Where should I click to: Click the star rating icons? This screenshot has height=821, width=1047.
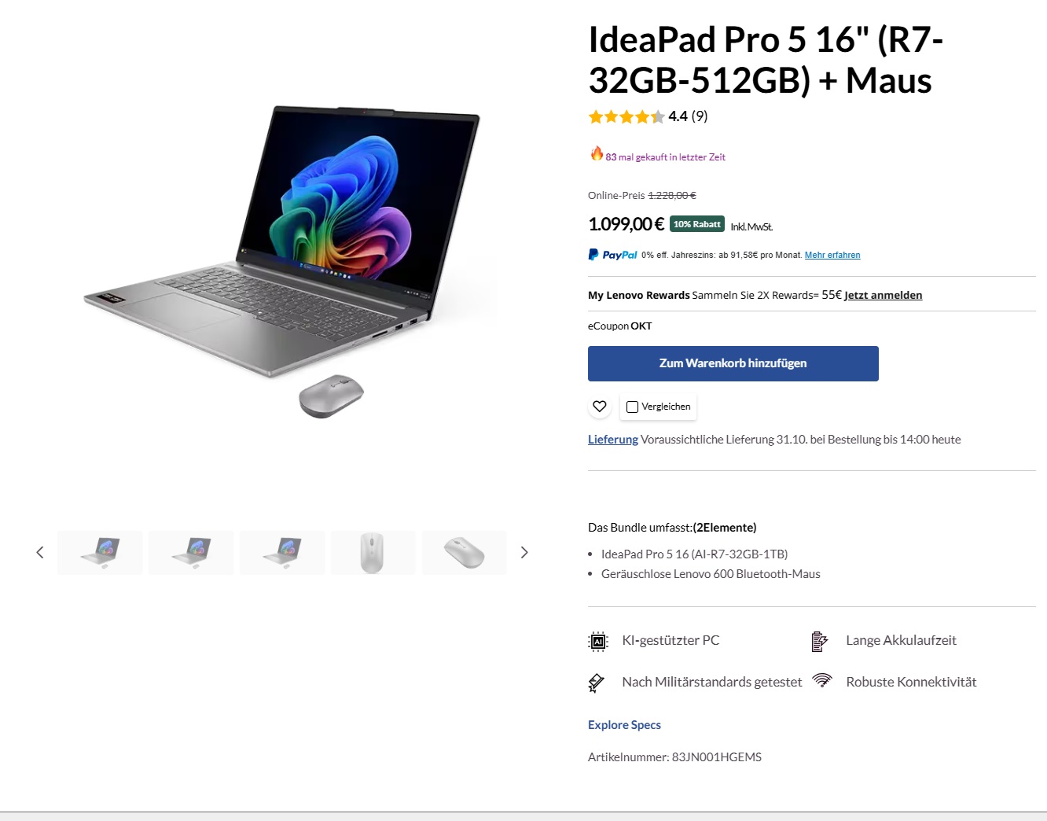(626, 117)
